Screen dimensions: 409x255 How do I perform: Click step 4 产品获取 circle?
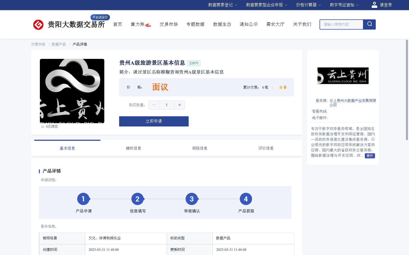click(x=246, y=199)
